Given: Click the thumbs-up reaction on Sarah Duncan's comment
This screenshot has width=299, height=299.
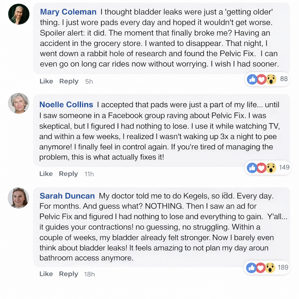Looking at the screenshot, I should pyautogui.click(x=251, y=267).
